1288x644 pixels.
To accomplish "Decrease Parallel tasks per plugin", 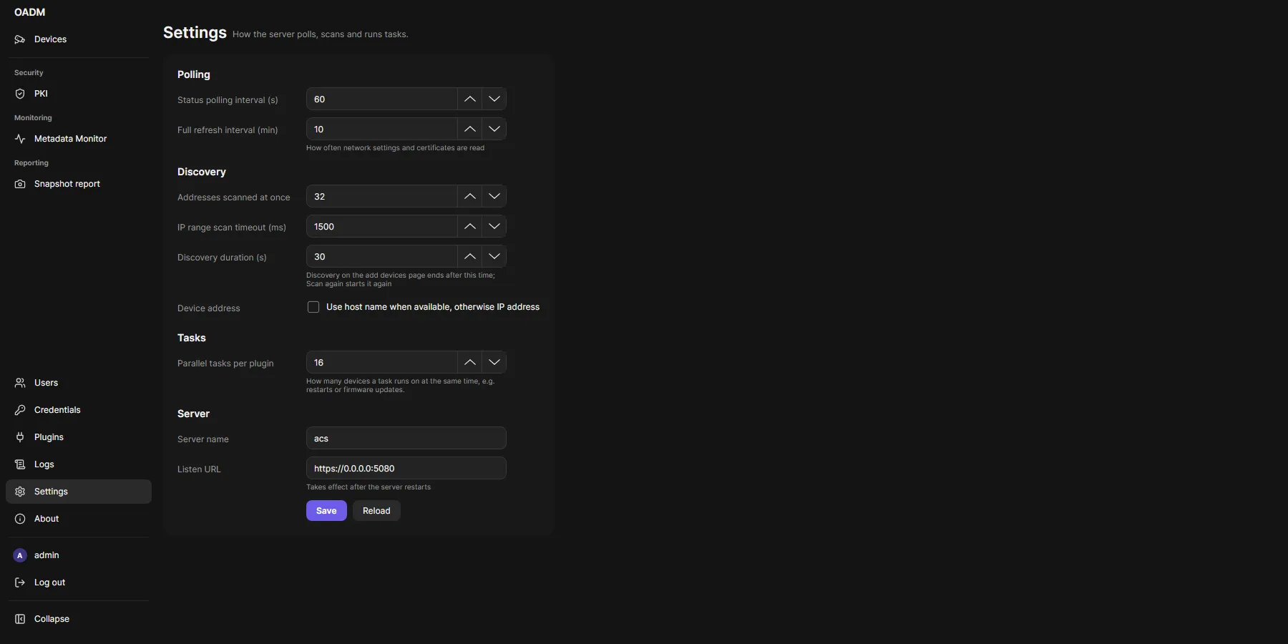I will (494, 362).
